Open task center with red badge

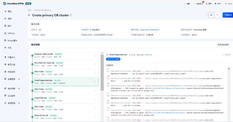[x=198, y=4]
